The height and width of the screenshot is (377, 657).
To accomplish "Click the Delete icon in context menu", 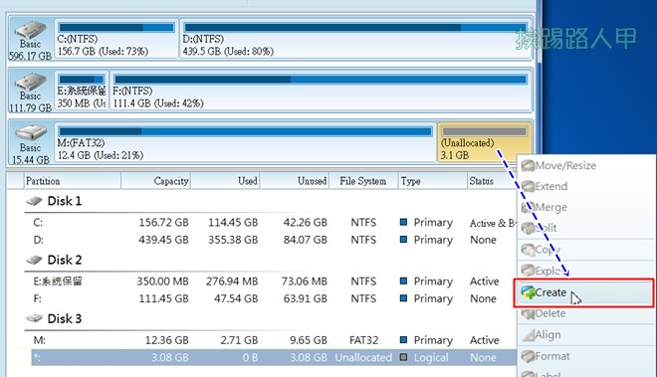I will (528, 313).
